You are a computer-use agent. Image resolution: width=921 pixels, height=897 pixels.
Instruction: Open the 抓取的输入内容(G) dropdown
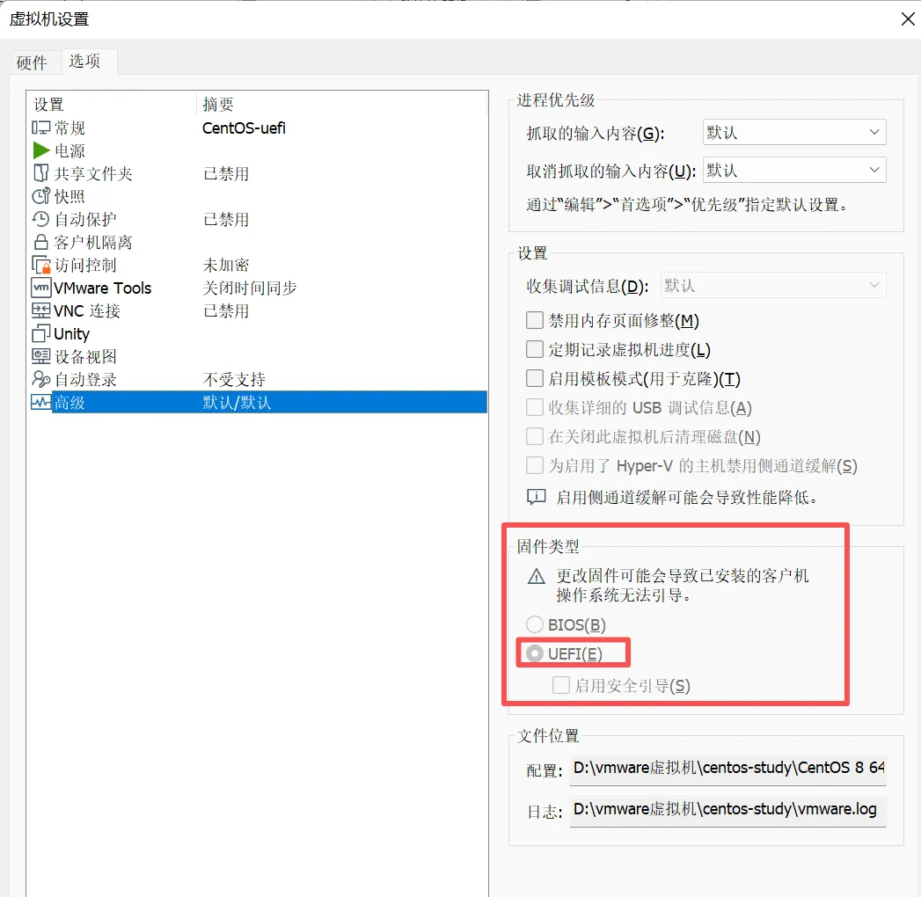tap(794, 132)
